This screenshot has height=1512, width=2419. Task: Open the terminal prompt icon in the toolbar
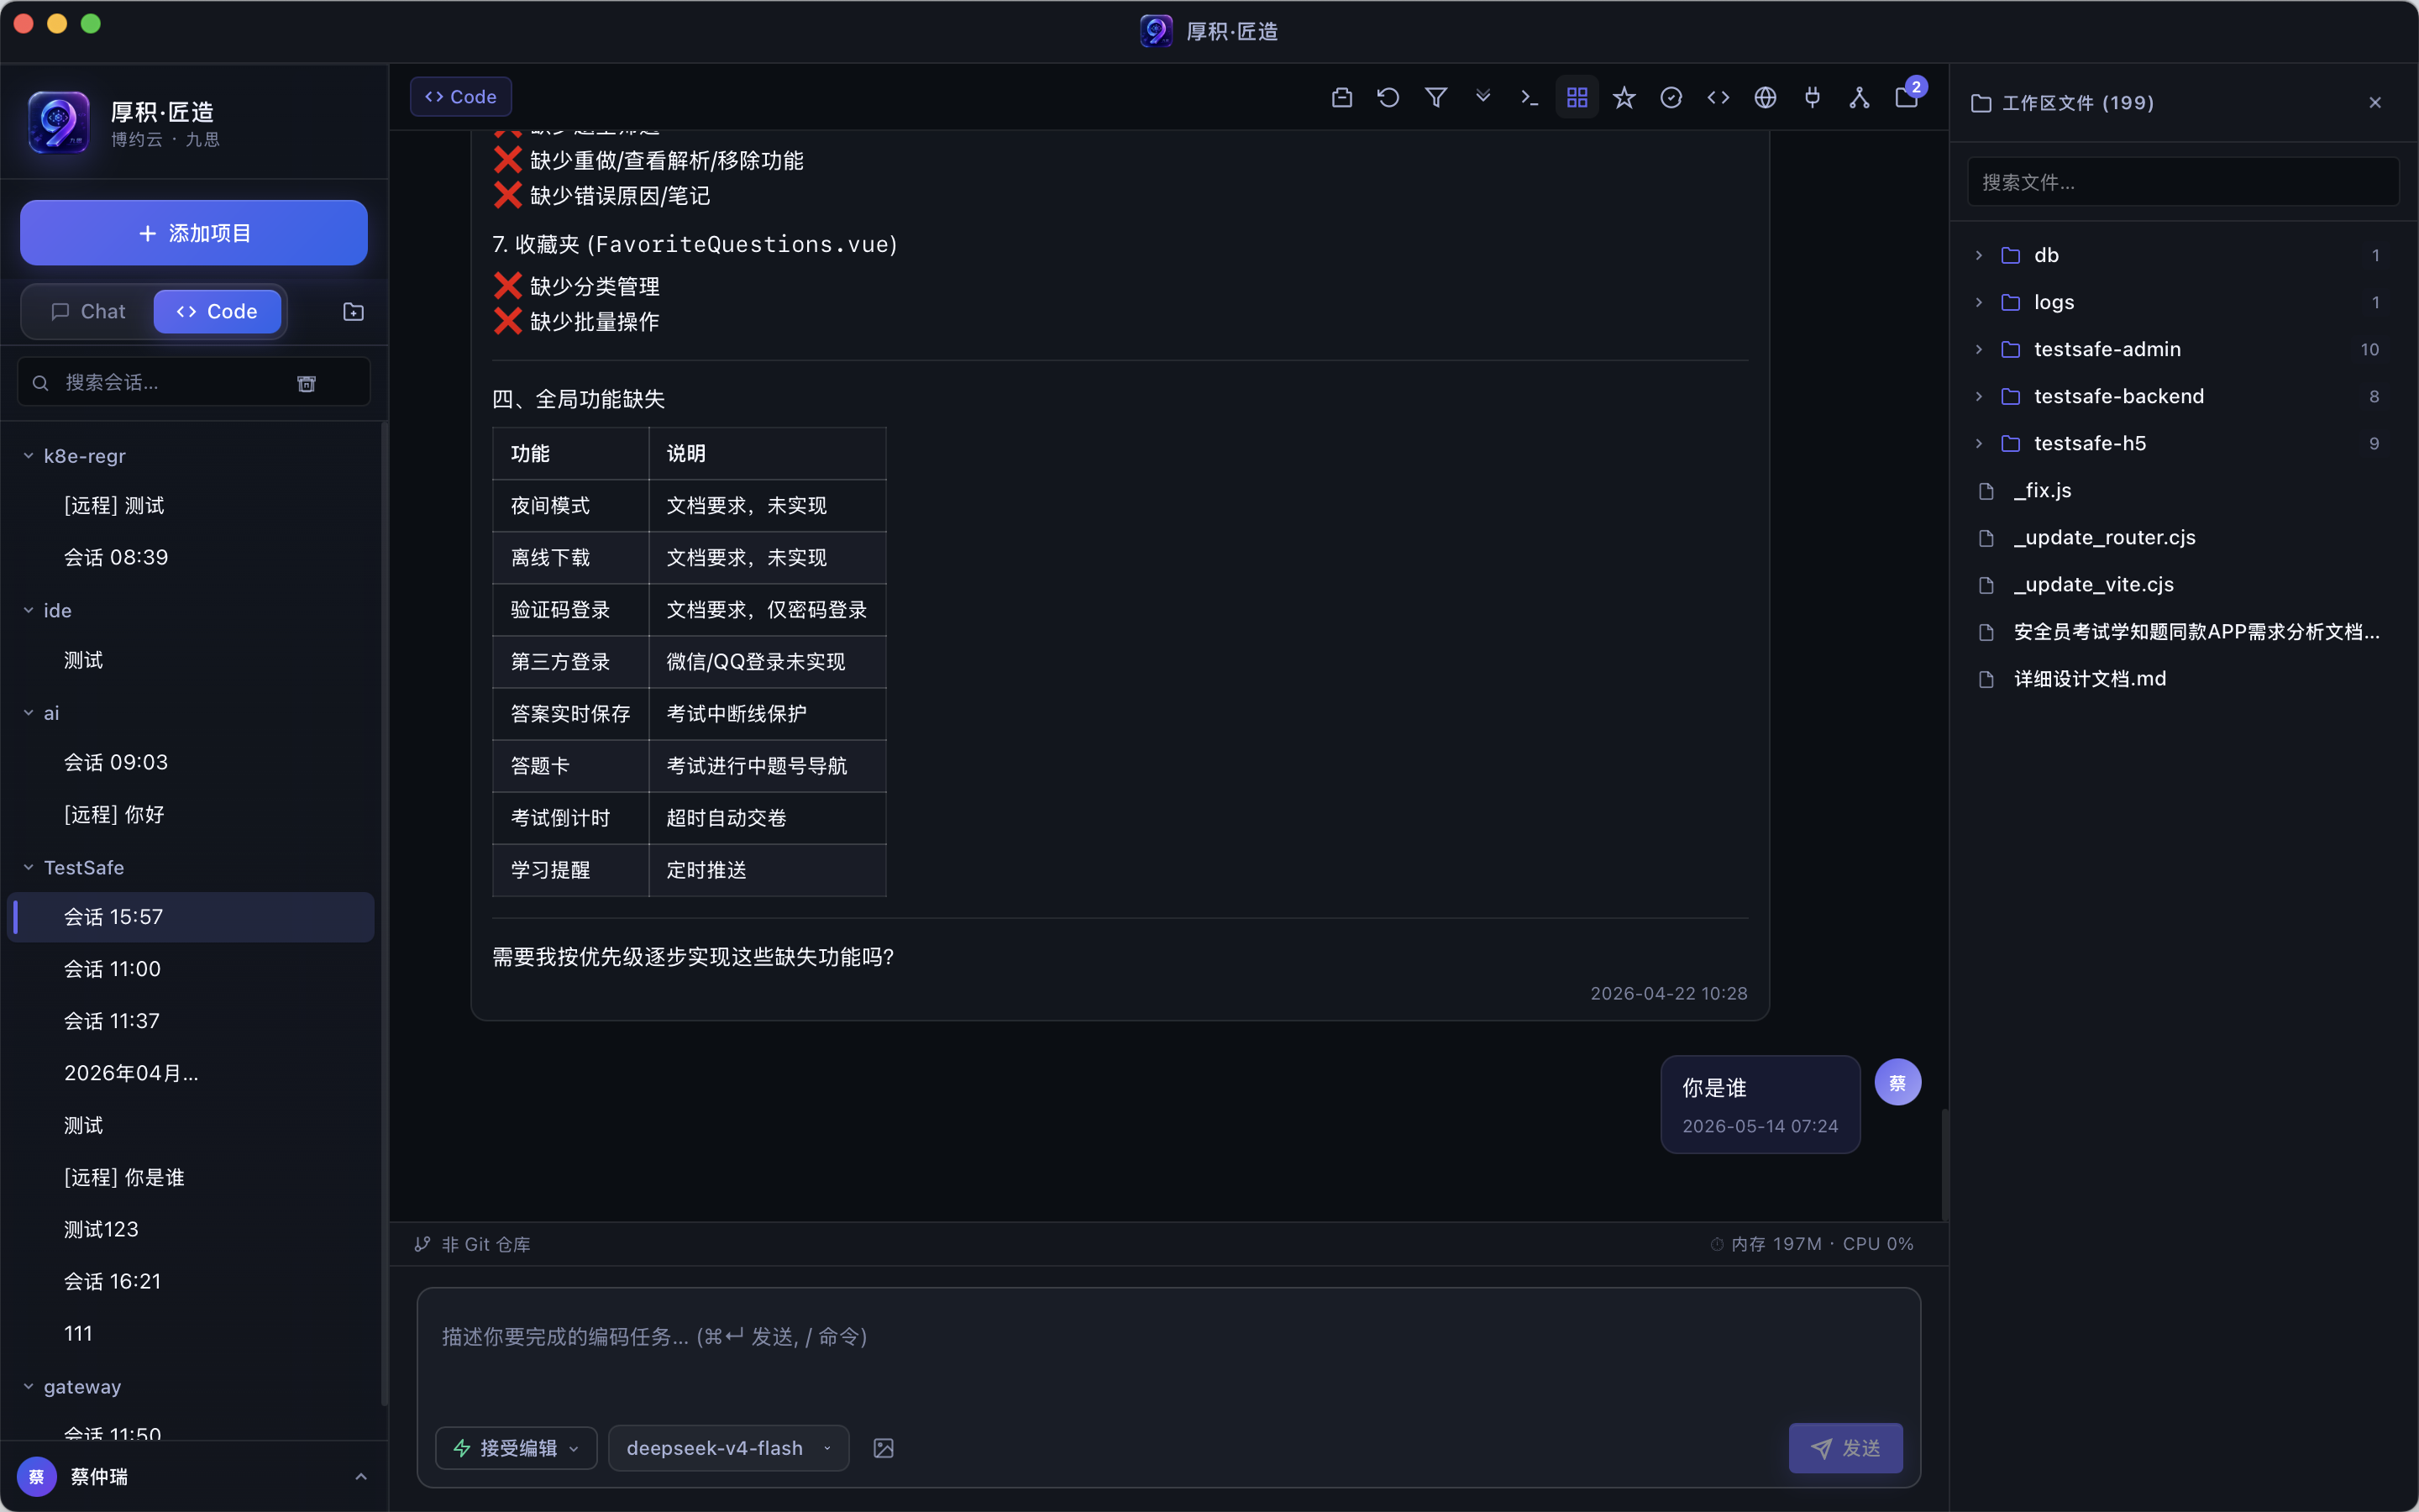click(x=1530, y=97)
